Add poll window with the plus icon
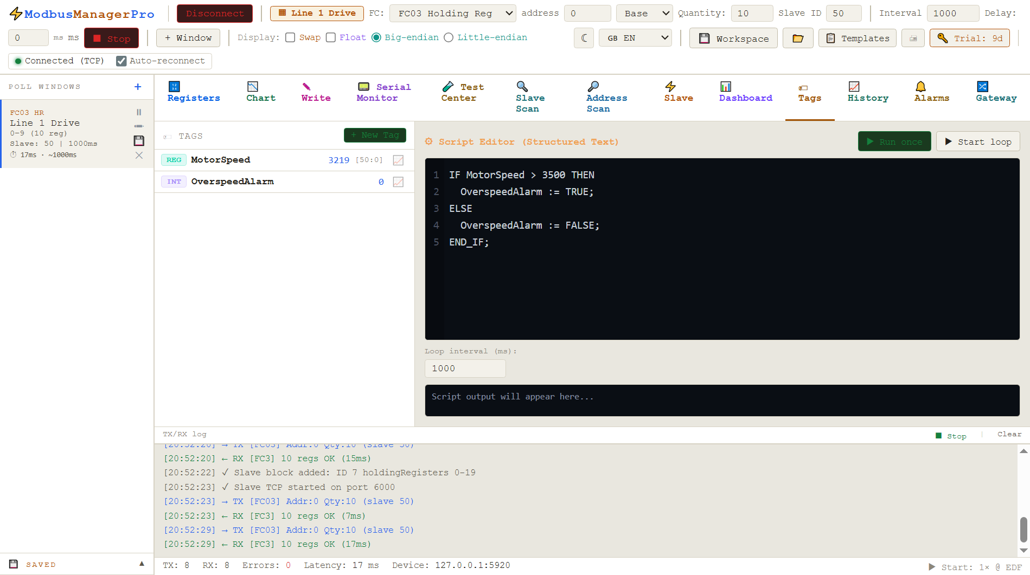The height and width of the screenshot is (575, 1030). point(138,87)
